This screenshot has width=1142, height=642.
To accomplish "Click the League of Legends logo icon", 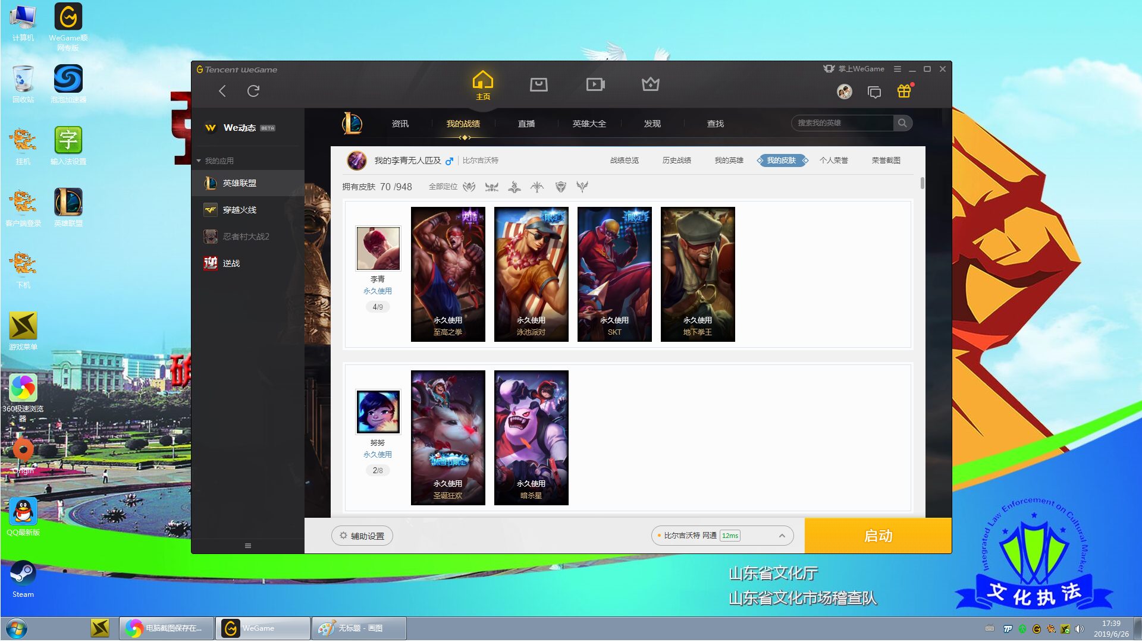I will (352, 124).
